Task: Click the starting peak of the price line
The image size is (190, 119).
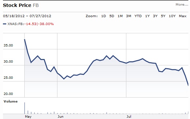Action: coord(25,40)
